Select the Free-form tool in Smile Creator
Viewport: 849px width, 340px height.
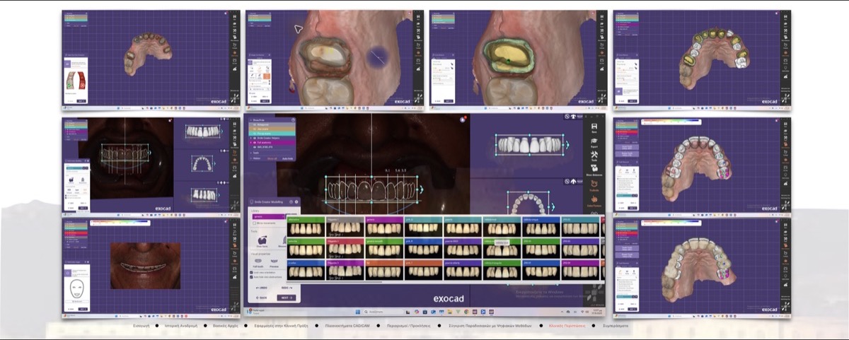tap(262, 240)
